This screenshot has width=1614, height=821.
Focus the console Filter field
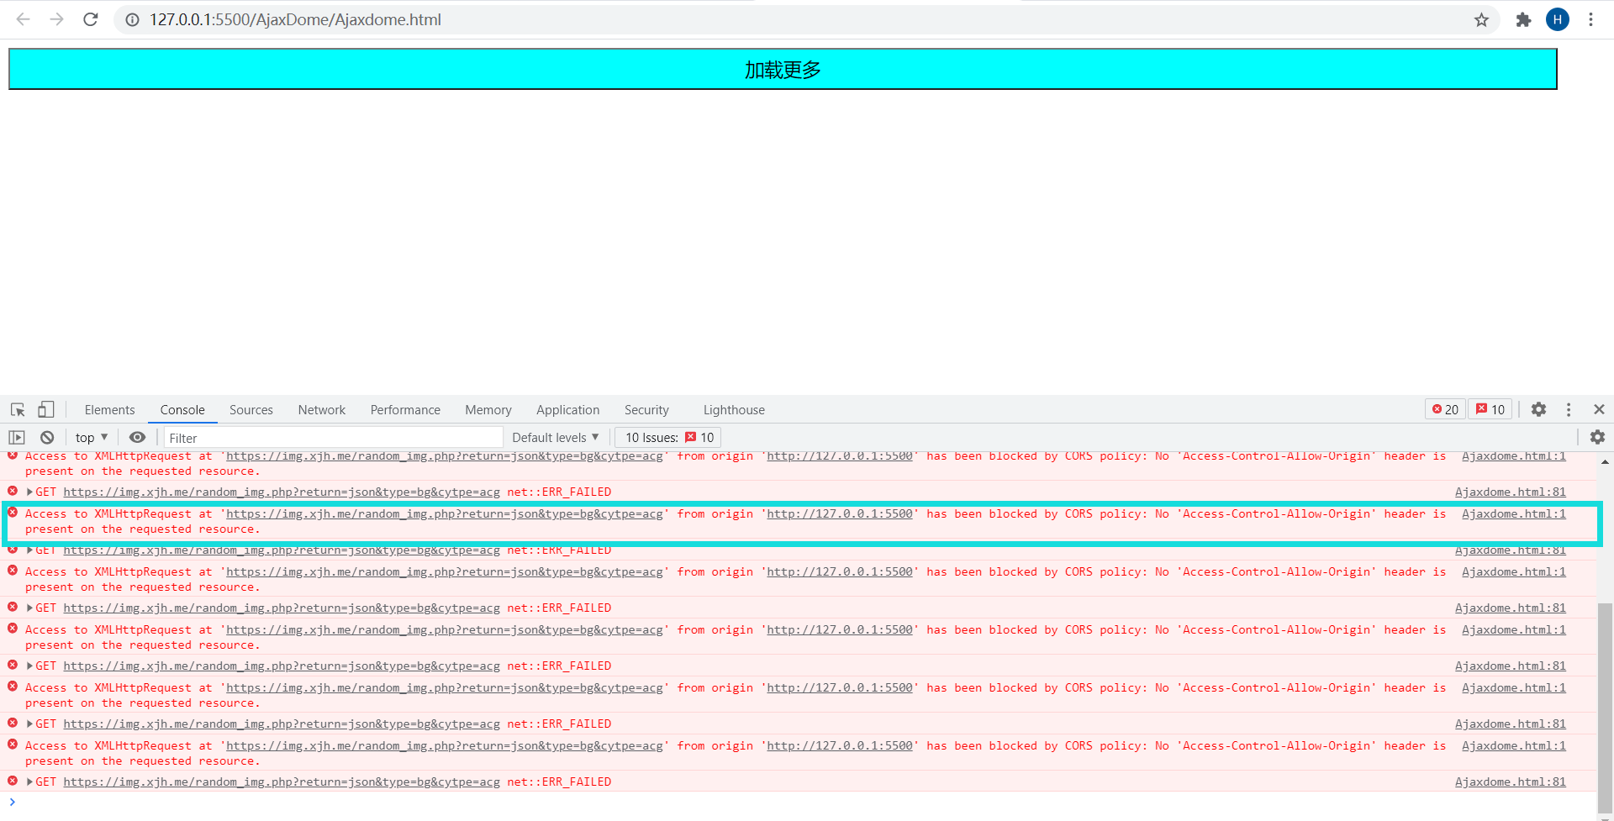333,437
